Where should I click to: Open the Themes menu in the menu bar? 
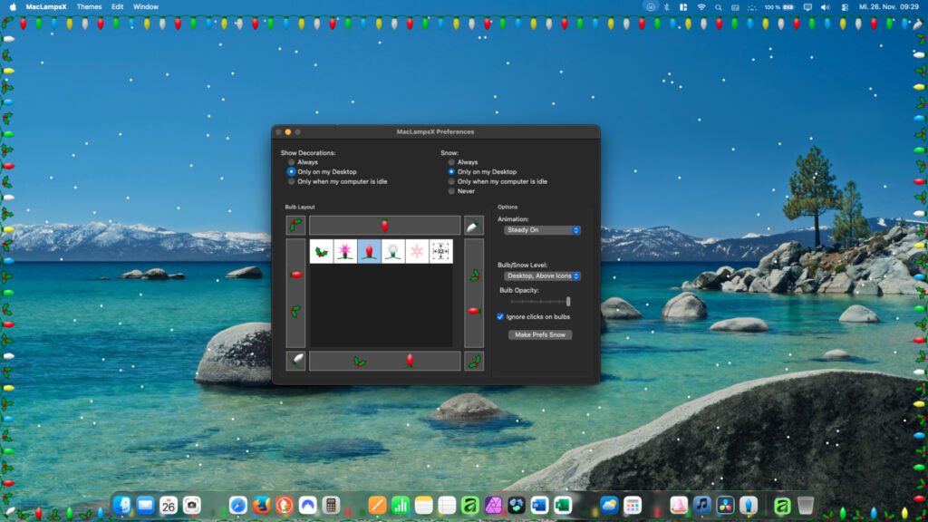tap(88, 6)
